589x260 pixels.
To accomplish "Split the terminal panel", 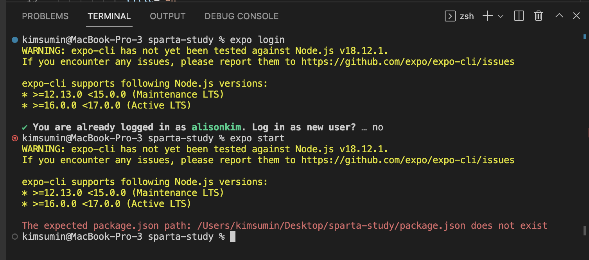I will [x=519, y=16].
